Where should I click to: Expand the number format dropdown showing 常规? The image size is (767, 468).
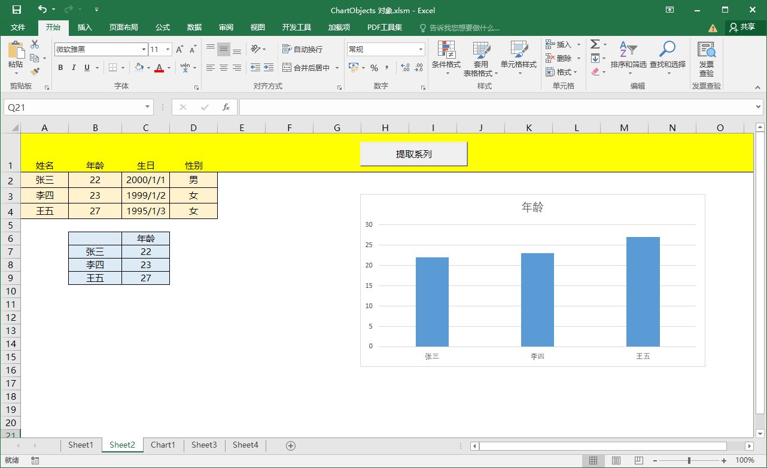point(421,50)
